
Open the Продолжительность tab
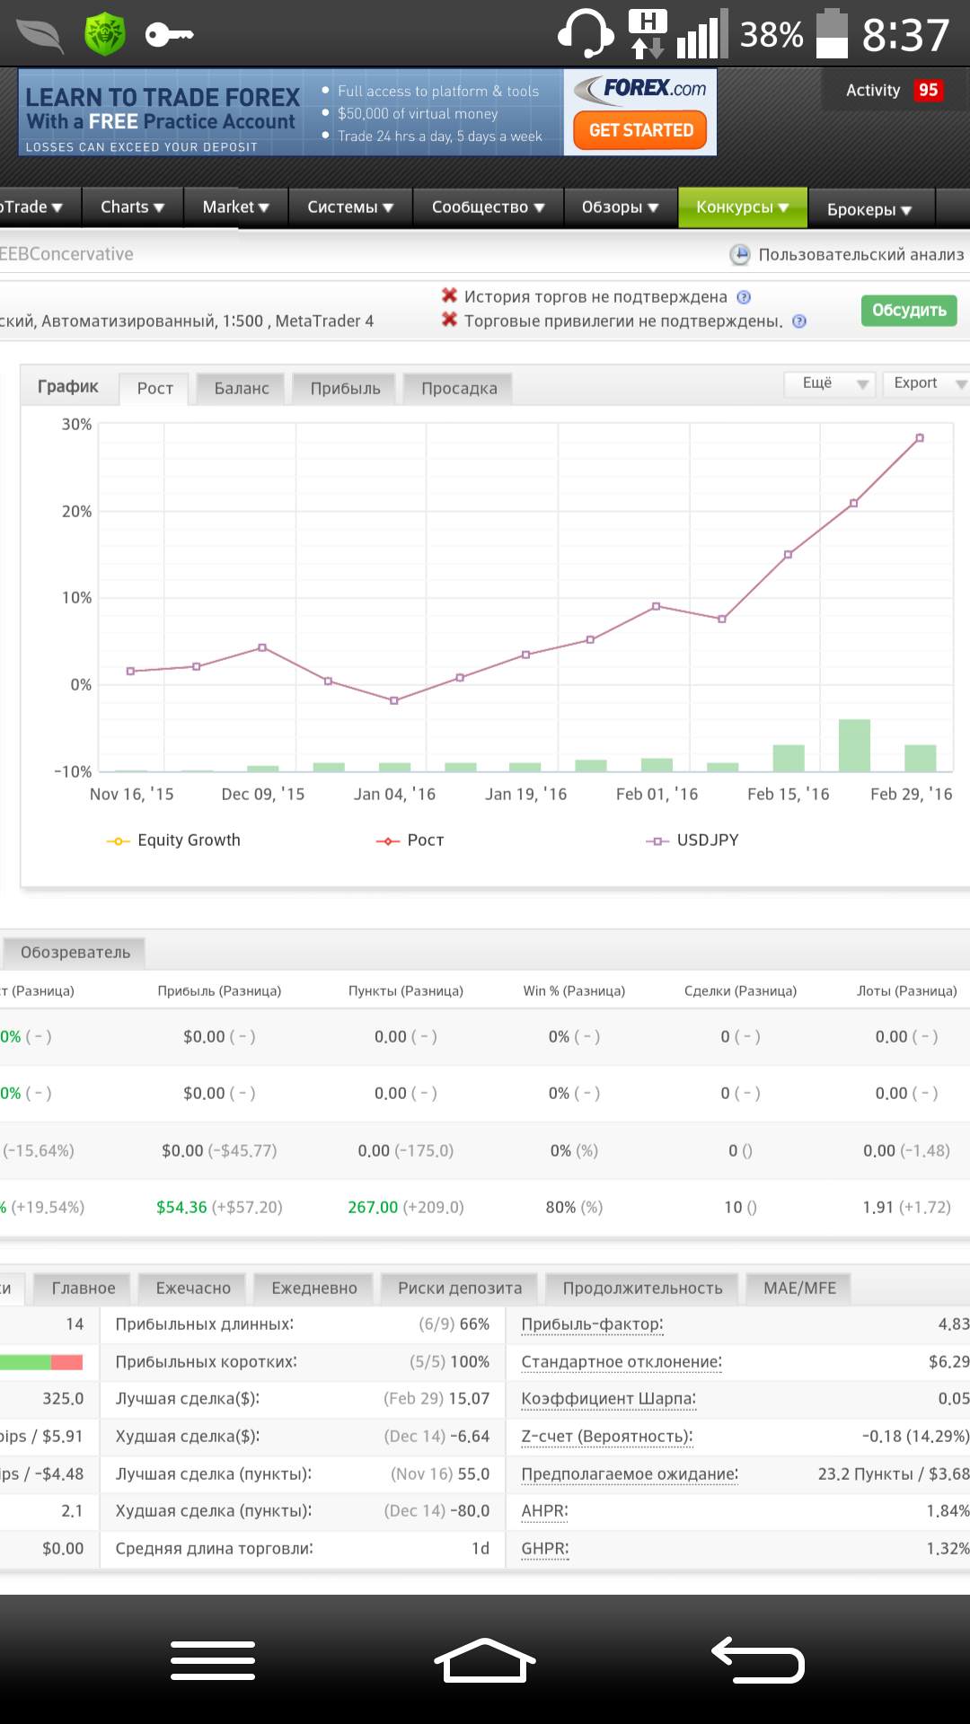[x=642, y=1289]
